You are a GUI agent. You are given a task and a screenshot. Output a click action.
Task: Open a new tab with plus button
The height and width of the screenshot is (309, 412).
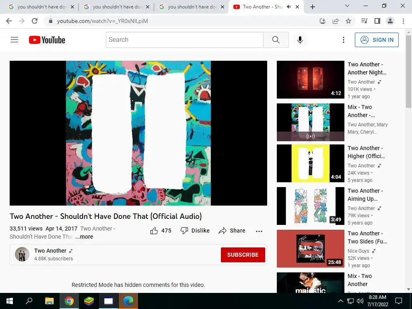click(x=312, y=7)
